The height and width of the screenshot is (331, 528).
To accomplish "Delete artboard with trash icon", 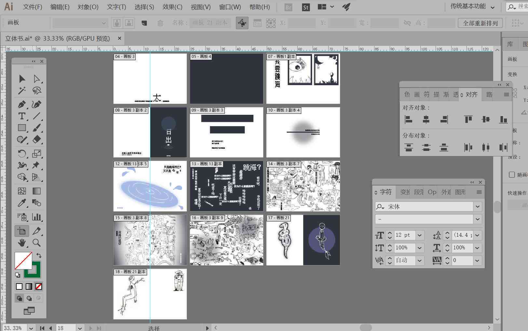I will click(x=160, y=23).
